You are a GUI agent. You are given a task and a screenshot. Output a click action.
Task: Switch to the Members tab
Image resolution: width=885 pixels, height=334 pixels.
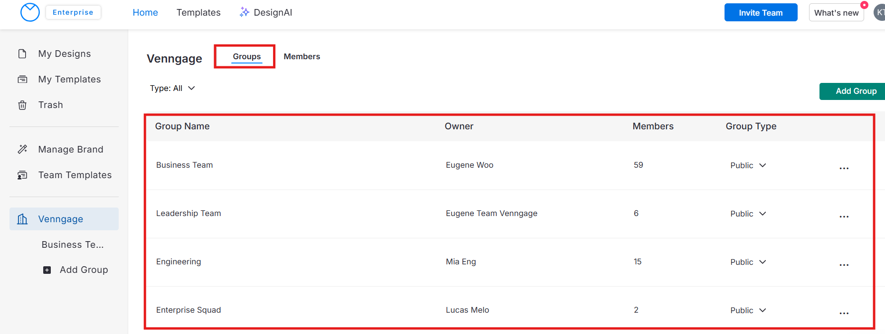(301, 56)
